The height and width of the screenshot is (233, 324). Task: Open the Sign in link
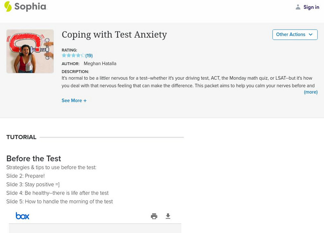pyautogui.click(x=311, y=7)
